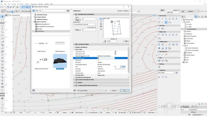Select LAND4 Spot level marker thumbnail

click(41, 61)
